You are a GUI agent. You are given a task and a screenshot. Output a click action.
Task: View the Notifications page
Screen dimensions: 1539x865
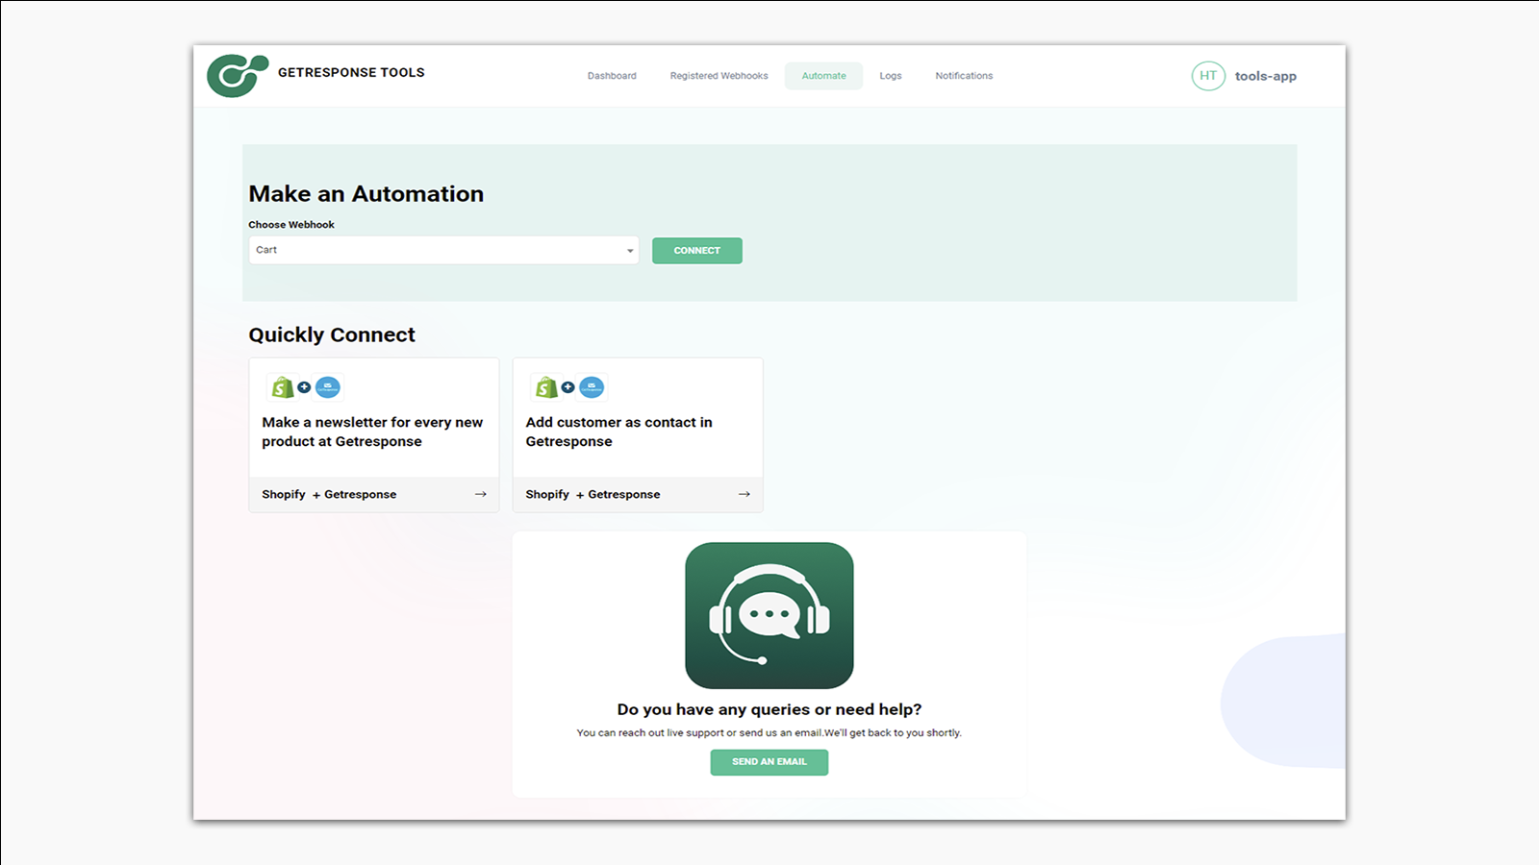(x=963, y=76)
